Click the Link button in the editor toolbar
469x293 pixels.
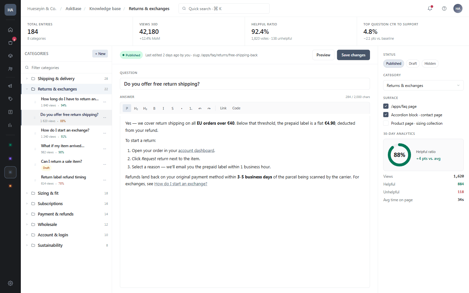coord(223,108)
